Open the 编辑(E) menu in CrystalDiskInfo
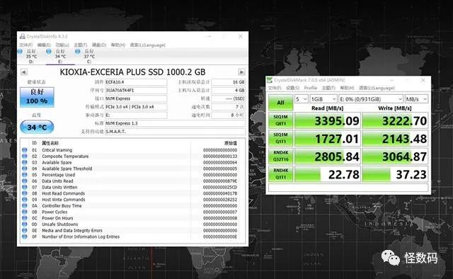The width and height of the screenshot is (453, 279). point(44,45)
